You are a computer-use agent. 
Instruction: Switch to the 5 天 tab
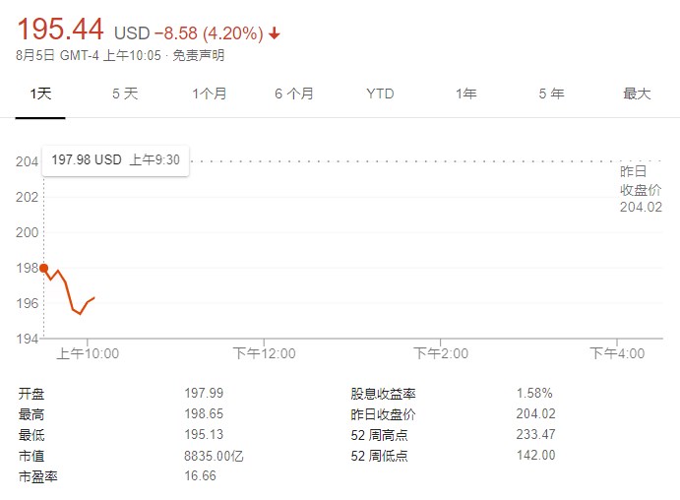click(x=125, y=94)
